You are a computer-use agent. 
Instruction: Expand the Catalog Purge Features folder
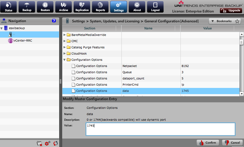pyautogui.click(x=64, y=47)
